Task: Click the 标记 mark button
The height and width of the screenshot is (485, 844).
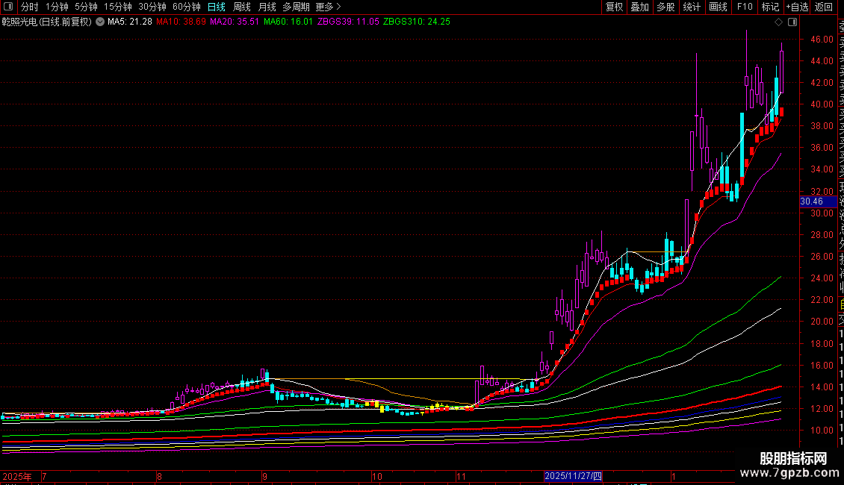Action: click(769, 7)
